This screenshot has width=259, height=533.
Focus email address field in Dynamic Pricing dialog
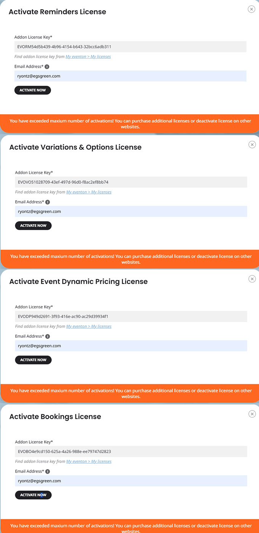[x=131, y=346]
